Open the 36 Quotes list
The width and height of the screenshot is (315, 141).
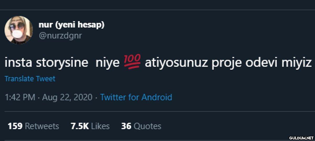click(141, 126)
